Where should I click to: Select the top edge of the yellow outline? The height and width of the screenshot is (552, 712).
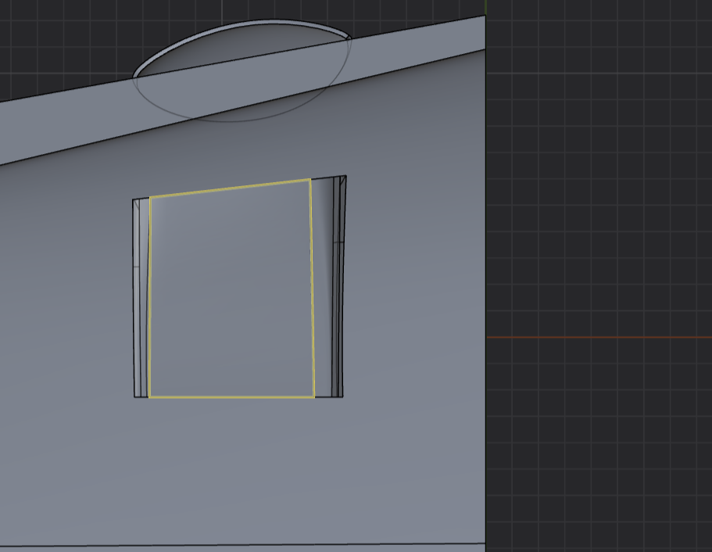tap(231, 188)
